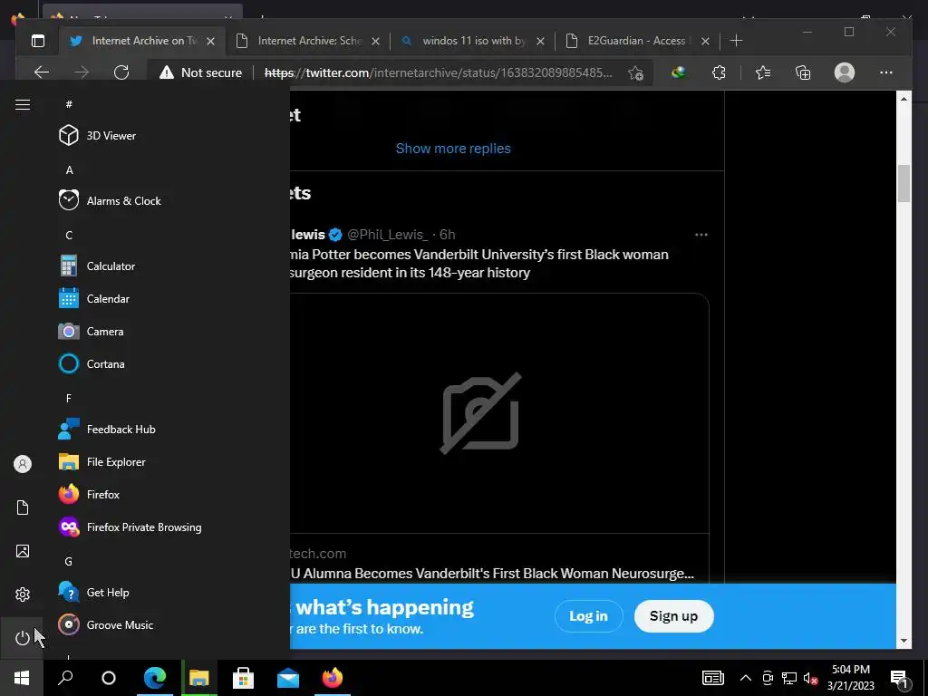This screenshot has width=928, height=696.
Task: Open Cortana from the Start list
Action: 92,364
